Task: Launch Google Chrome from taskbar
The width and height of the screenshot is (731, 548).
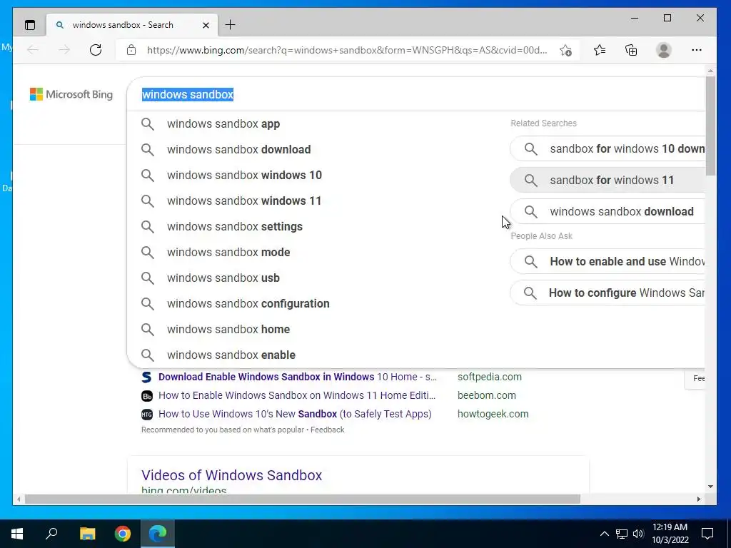Action: pos(123,534)
